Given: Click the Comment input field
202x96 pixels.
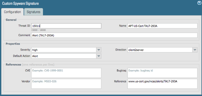Looking at the screenshot, I should [114, 35].
